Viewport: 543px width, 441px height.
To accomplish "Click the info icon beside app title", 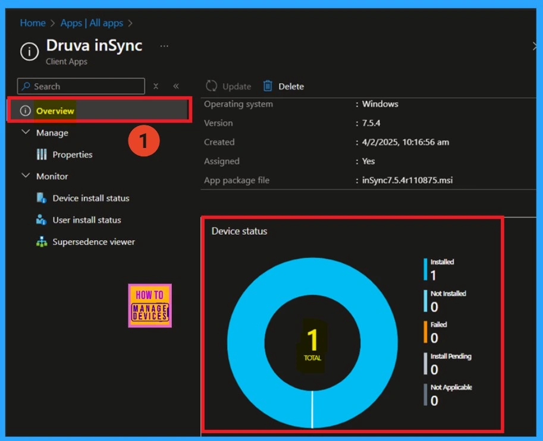I will (29, 52).
